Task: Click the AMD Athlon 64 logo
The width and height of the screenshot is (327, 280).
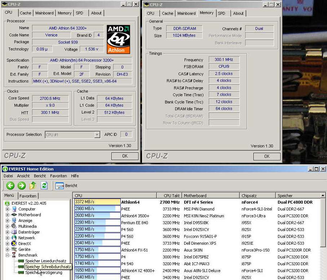Action: (x=118, y=39)
